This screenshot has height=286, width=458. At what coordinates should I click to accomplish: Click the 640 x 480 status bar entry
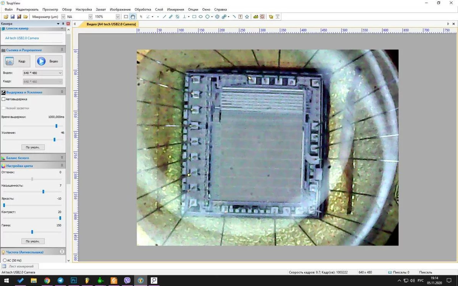(365, 272)
